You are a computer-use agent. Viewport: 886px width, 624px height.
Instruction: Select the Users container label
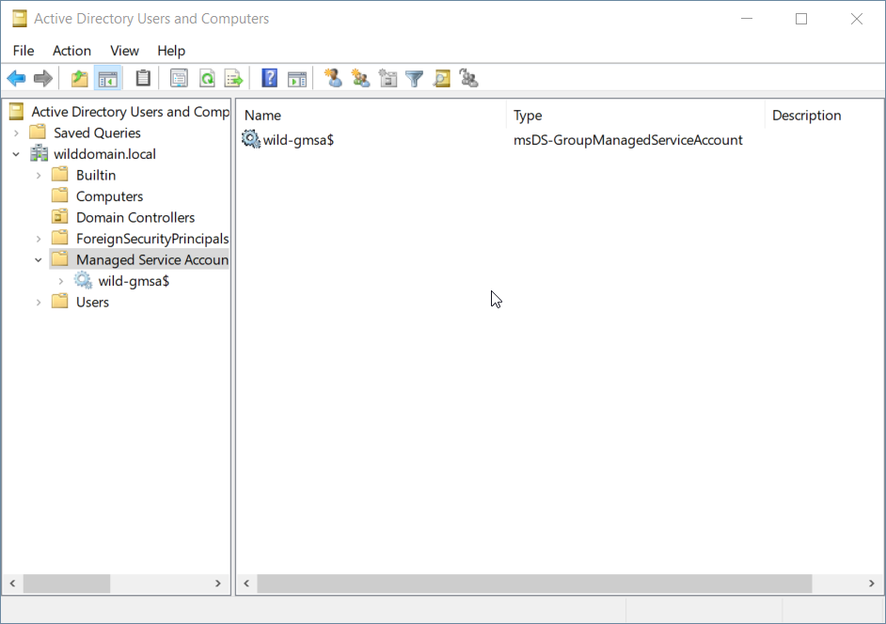[93, 302]
